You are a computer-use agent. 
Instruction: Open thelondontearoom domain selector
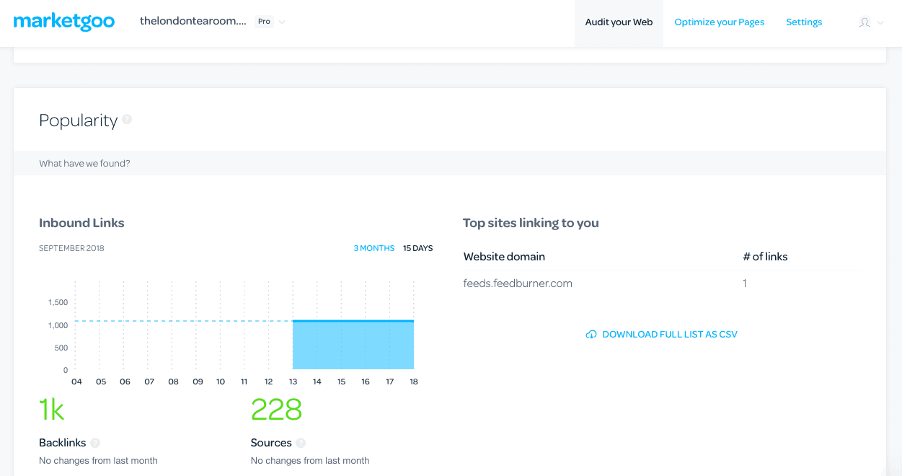(x=193, y=22)
